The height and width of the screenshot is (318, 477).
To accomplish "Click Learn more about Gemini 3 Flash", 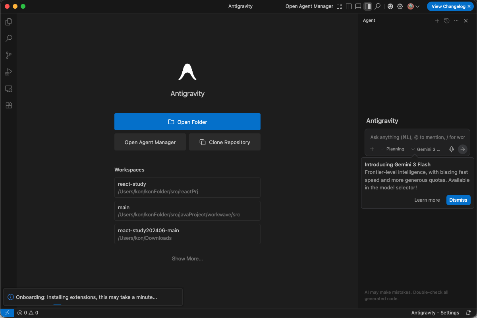I will [x=427, y=200].
